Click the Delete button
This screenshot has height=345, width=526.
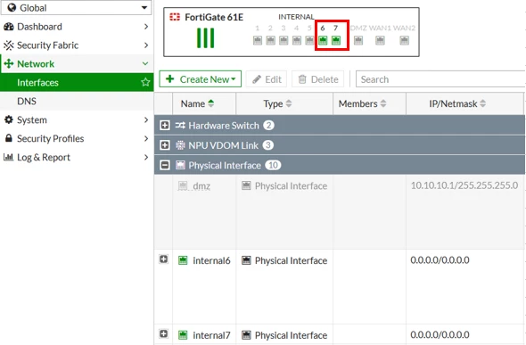(x=318, y=79)
